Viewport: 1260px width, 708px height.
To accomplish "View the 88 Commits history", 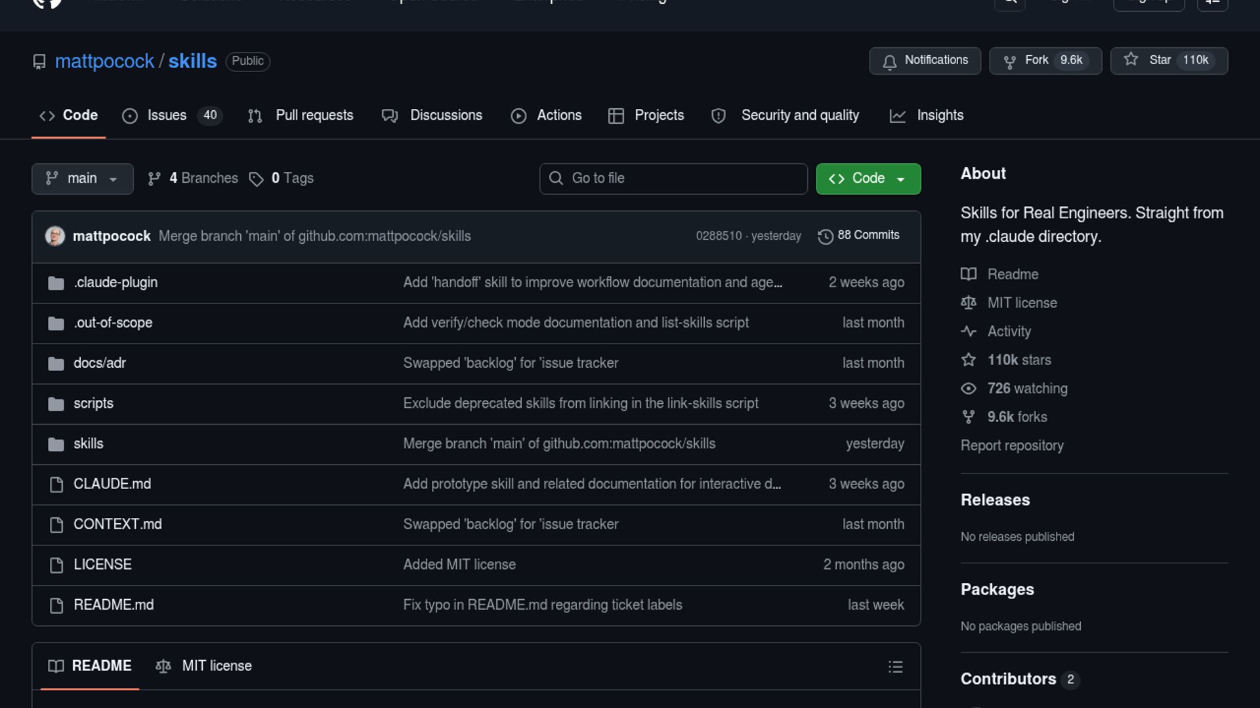I will pos(859,235).
